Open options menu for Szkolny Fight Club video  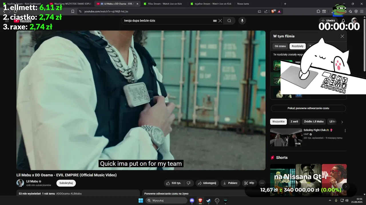point(345,130)
